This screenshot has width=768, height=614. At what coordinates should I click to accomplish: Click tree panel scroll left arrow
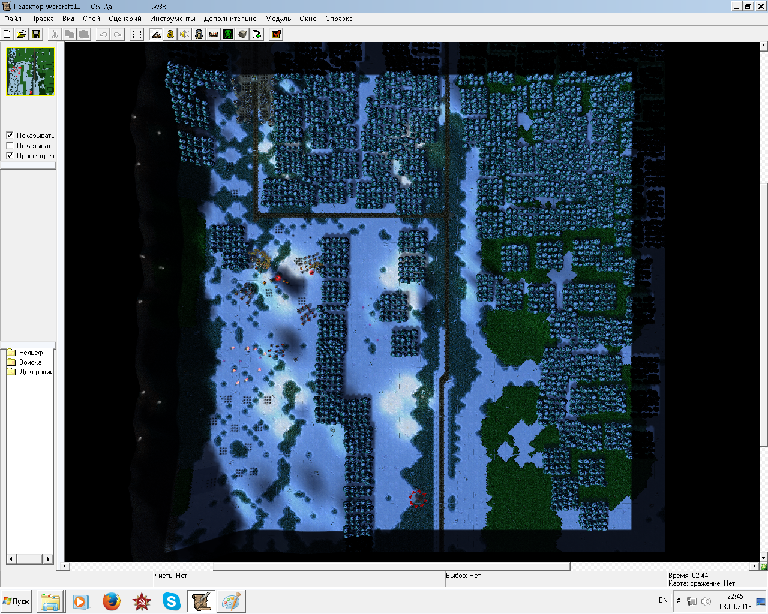(11, 559)
